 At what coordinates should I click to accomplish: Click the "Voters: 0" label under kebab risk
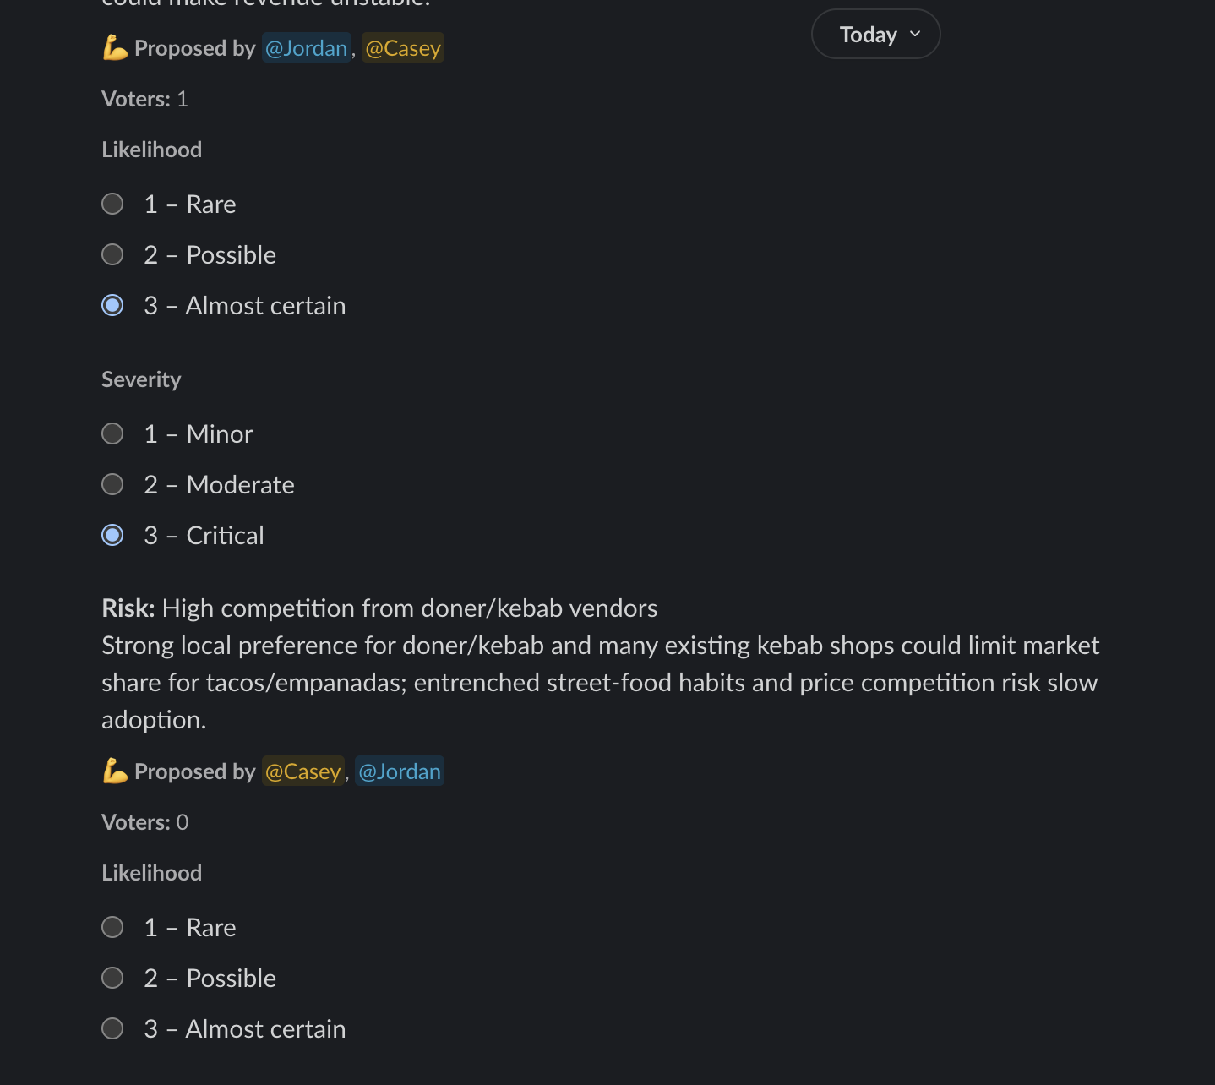[x=144, y=821]
